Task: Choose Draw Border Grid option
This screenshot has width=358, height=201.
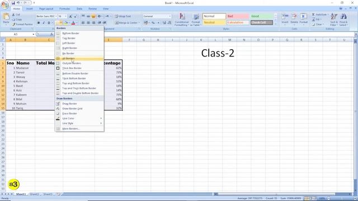Action: [x=79, y=108]
